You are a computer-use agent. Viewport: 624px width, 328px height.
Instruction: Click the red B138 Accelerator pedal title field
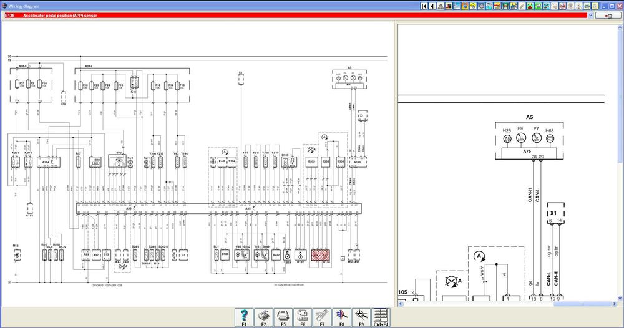295,16
